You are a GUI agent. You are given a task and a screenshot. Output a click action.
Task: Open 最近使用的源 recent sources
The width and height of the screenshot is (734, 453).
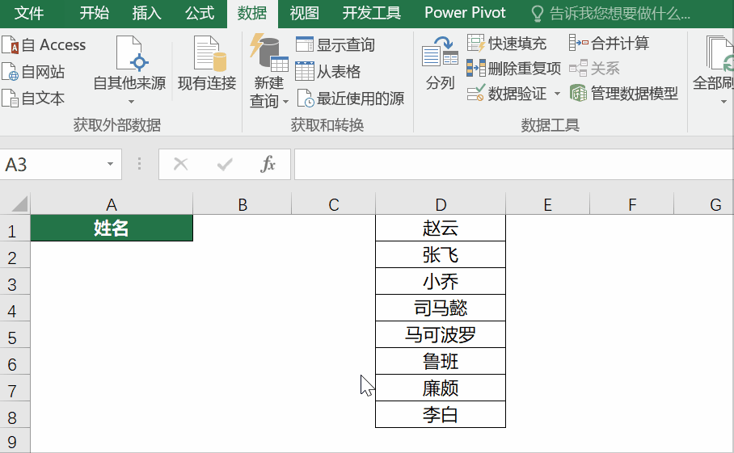click(x=351, y=99)
